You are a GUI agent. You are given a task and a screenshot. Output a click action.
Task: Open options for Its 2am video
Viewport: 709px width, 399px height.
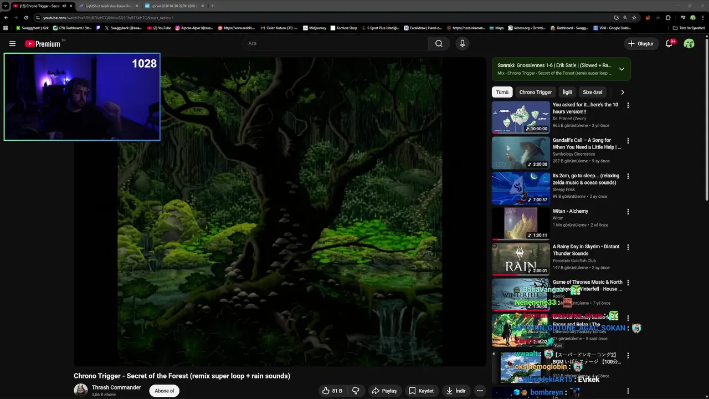628,176
